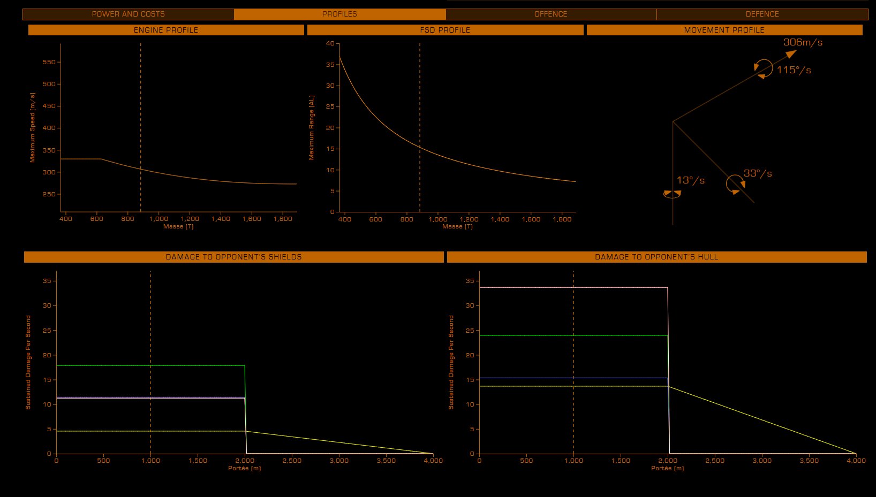Click the Damage to Opponent's Shields header
This screenshot has height=497, width=876.
pyautogui.click(x=233, y=257)
